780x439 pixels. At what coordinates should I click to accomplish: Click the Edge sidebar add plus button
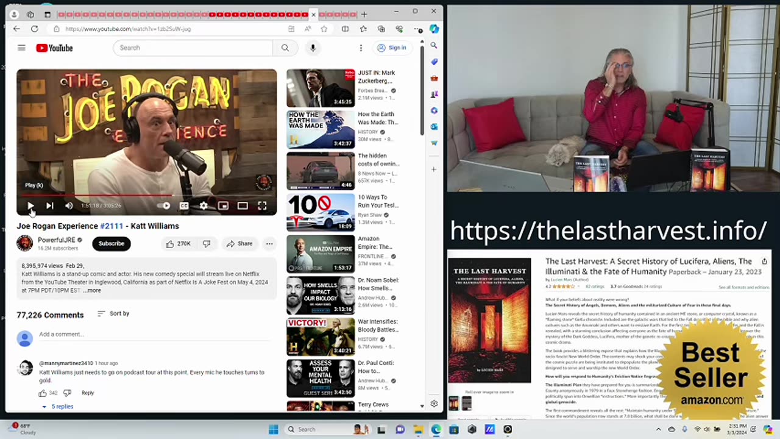click(434, 170)
